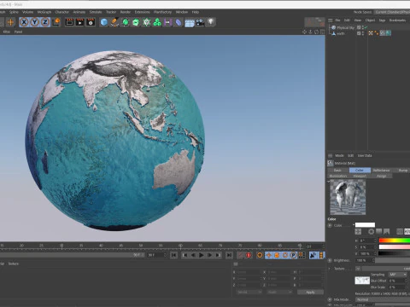Select the Physical Sky object

pyautogui.click(x=345, y=27)
